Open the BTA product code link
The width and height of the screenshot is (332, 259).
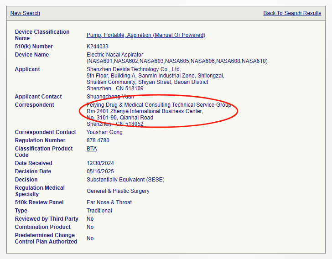tap(92, 149)
